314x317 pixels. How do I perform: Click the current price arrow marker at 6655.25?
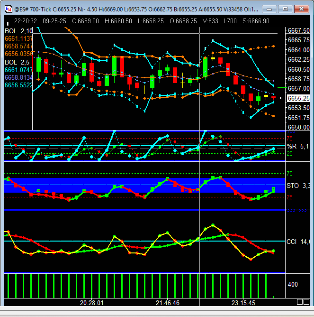point(281,98)
